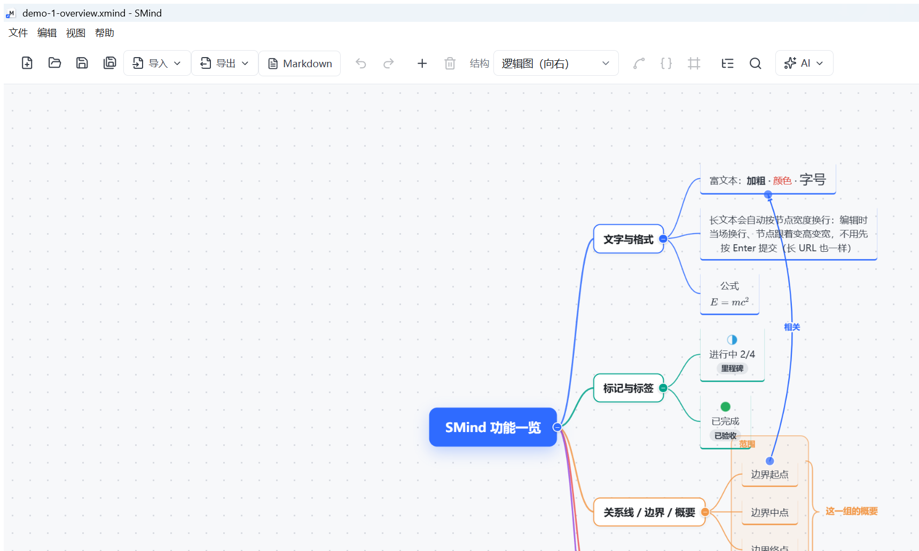Select the SMind 功能一览 central node
The height and width of the screenshot is (551, 919).
pyautogui.click(x=493, y=427)
